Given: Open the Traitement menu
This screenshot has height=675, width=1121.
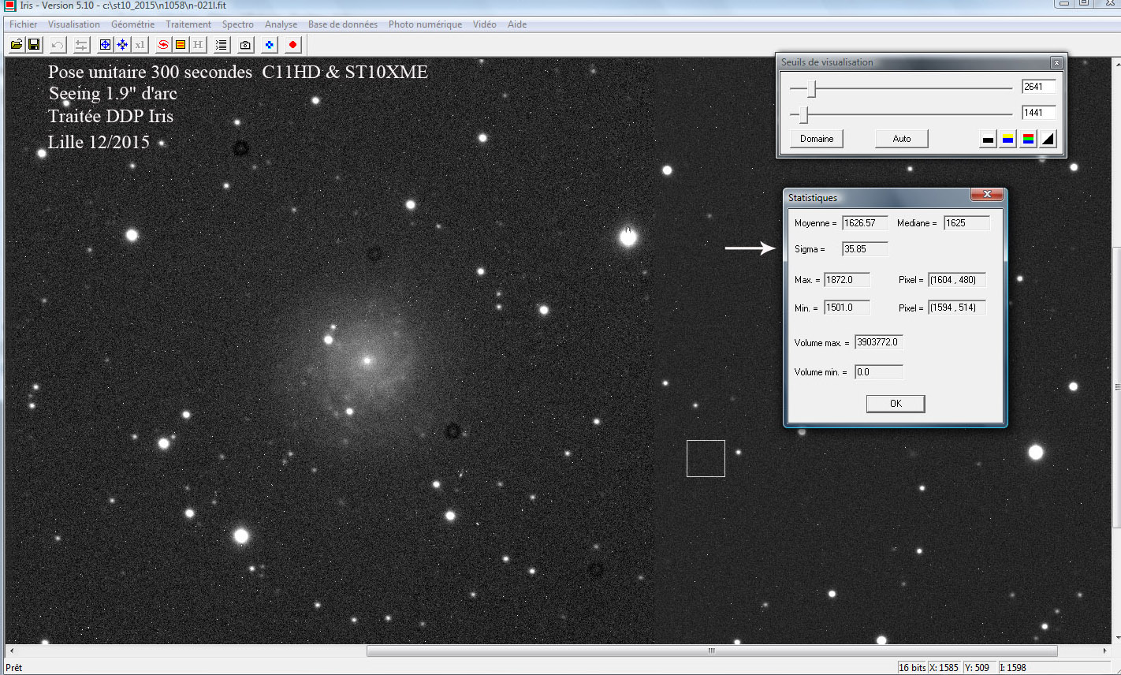Looking at the screenshot, I should click(188, 24).
